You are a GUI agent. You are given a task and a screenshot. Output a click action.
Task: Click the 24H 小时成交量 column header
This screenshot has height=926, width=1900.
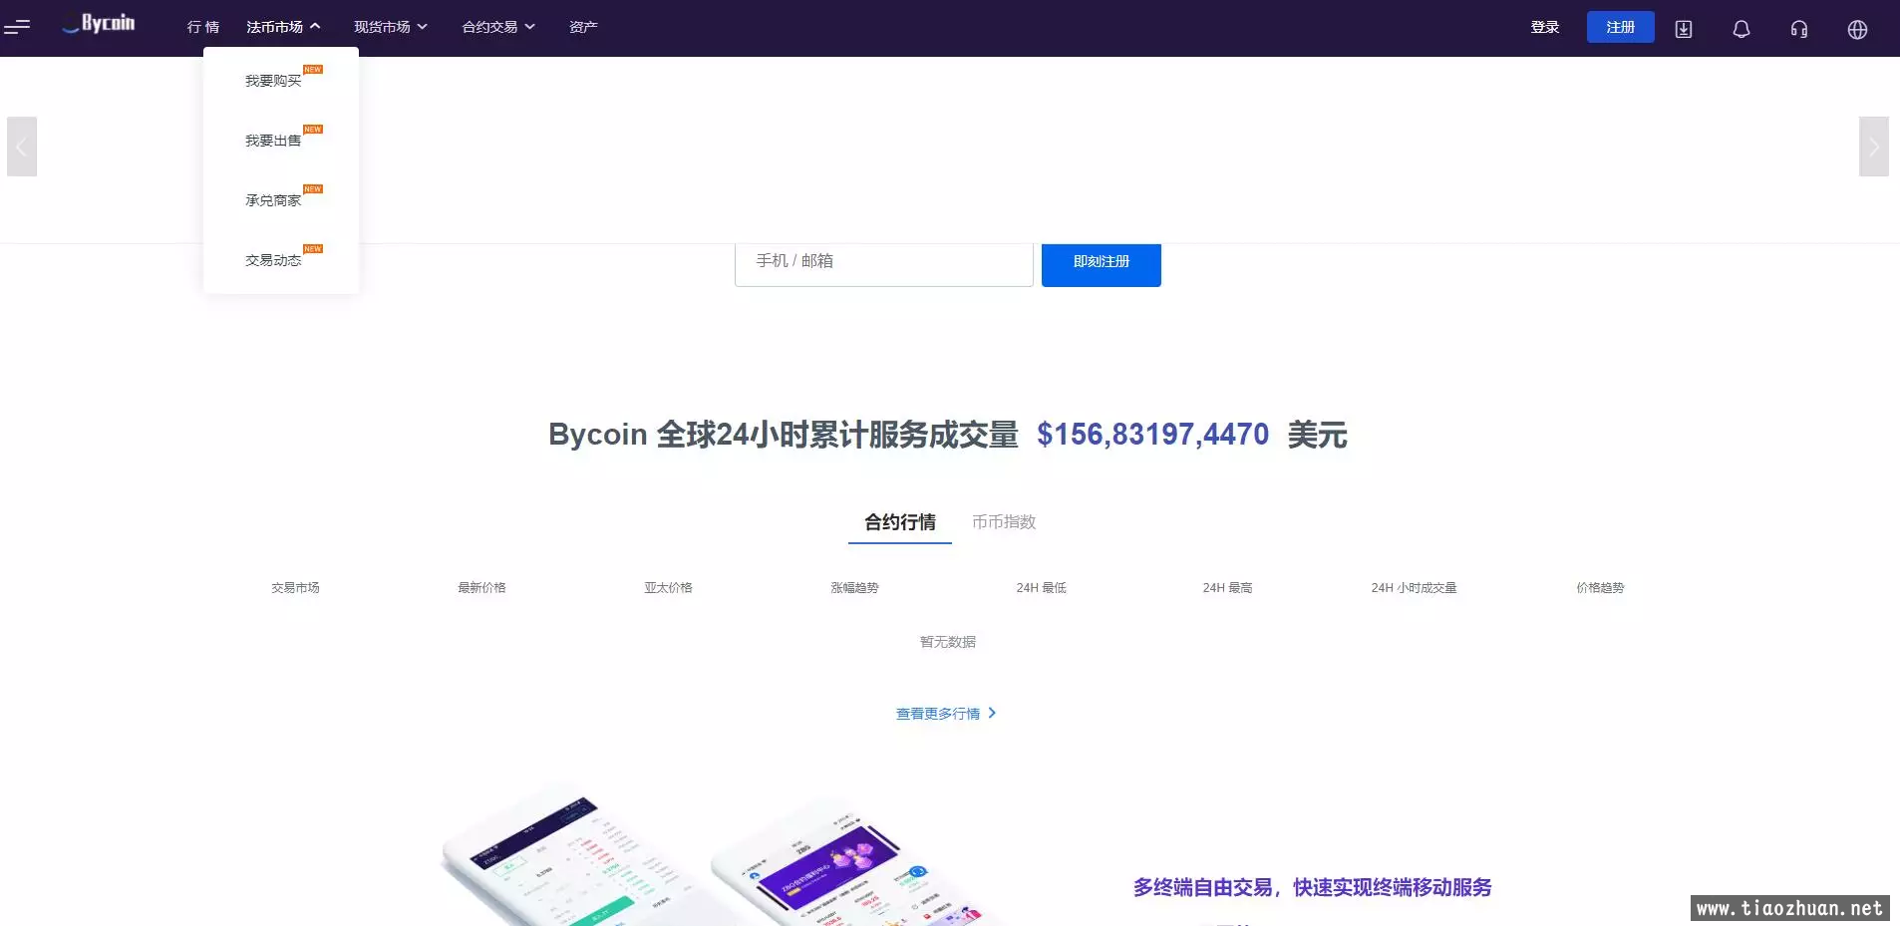1414,588
